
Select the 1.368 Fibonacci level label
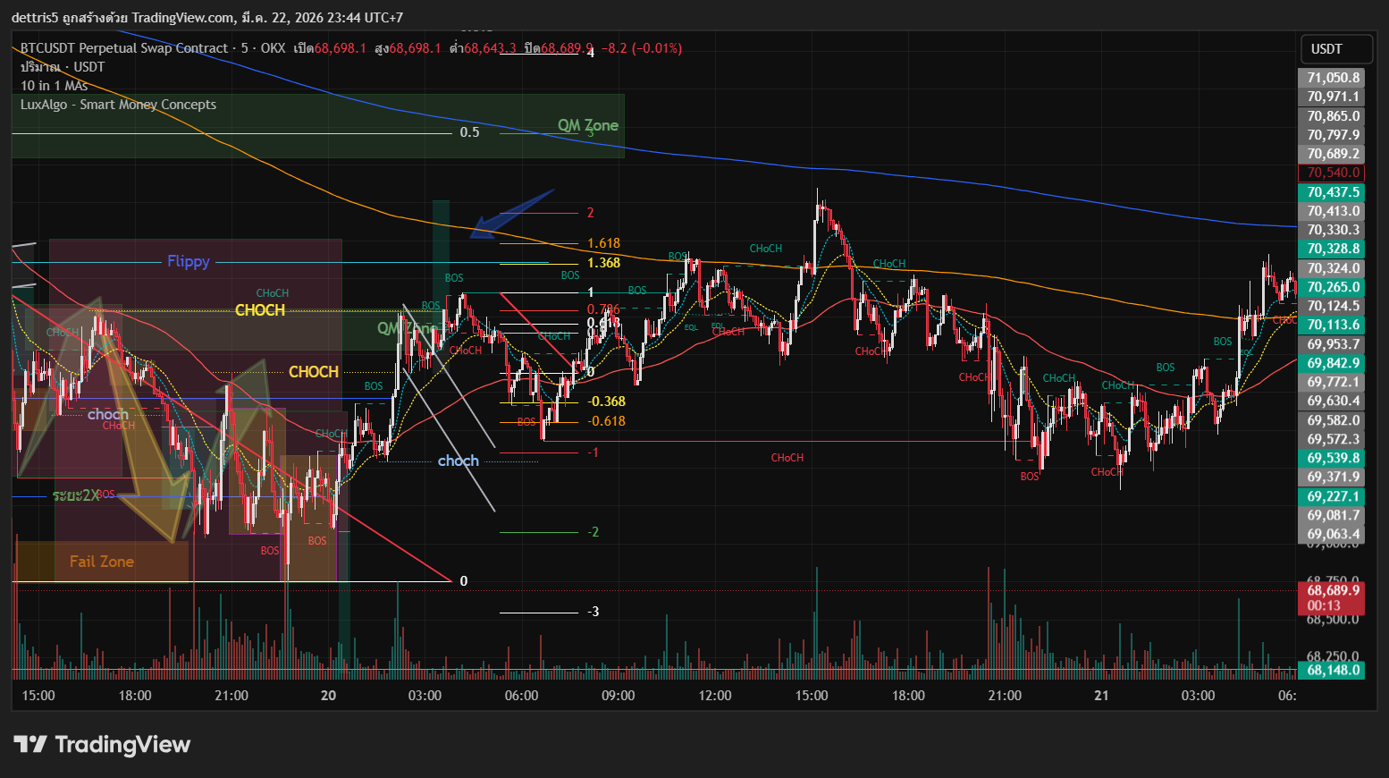[603, 263]
